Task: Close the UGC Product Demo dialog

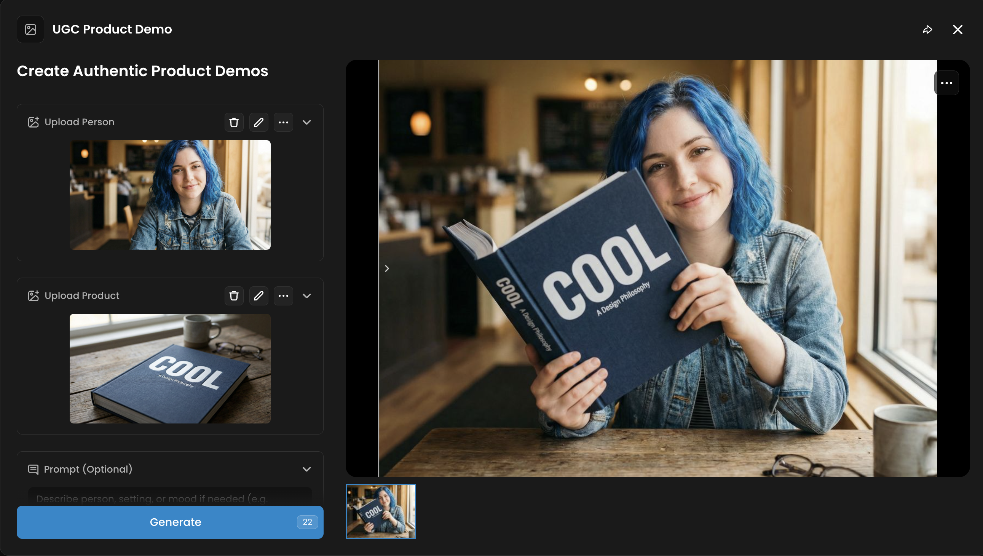Action: tap(957, 29)
